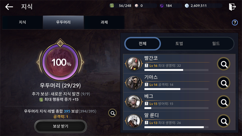242x136 pixels.
Task: Click the 100% boss knowledge emblem
Action: [60, 62]
